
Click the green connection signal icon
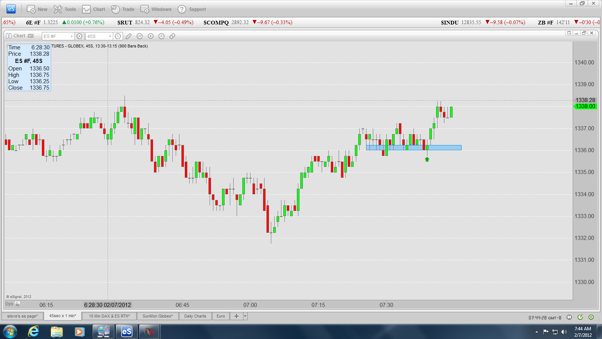[x=591, y=317]
